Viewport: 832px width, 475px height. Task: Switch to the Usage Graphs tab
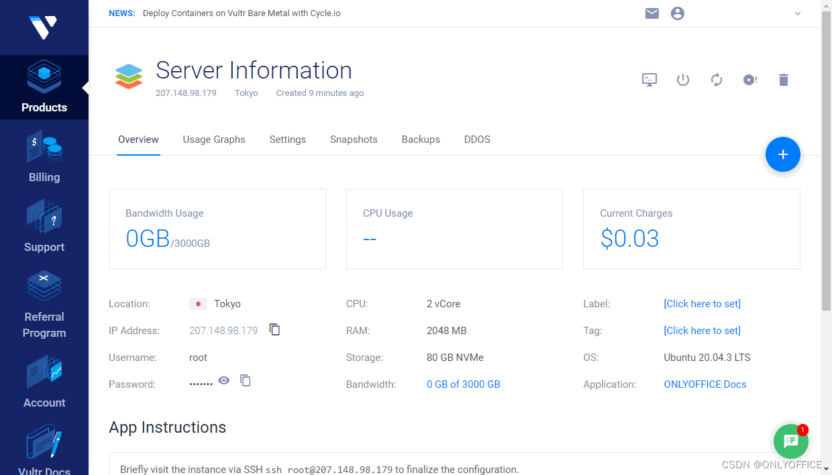tap(214, 140)
